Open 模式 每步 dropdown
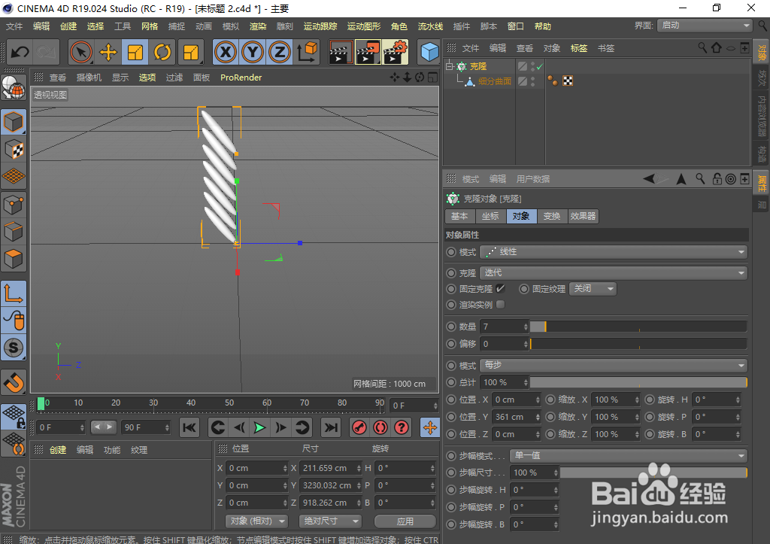This screenshot has height=544, width=770. (614, 365)
